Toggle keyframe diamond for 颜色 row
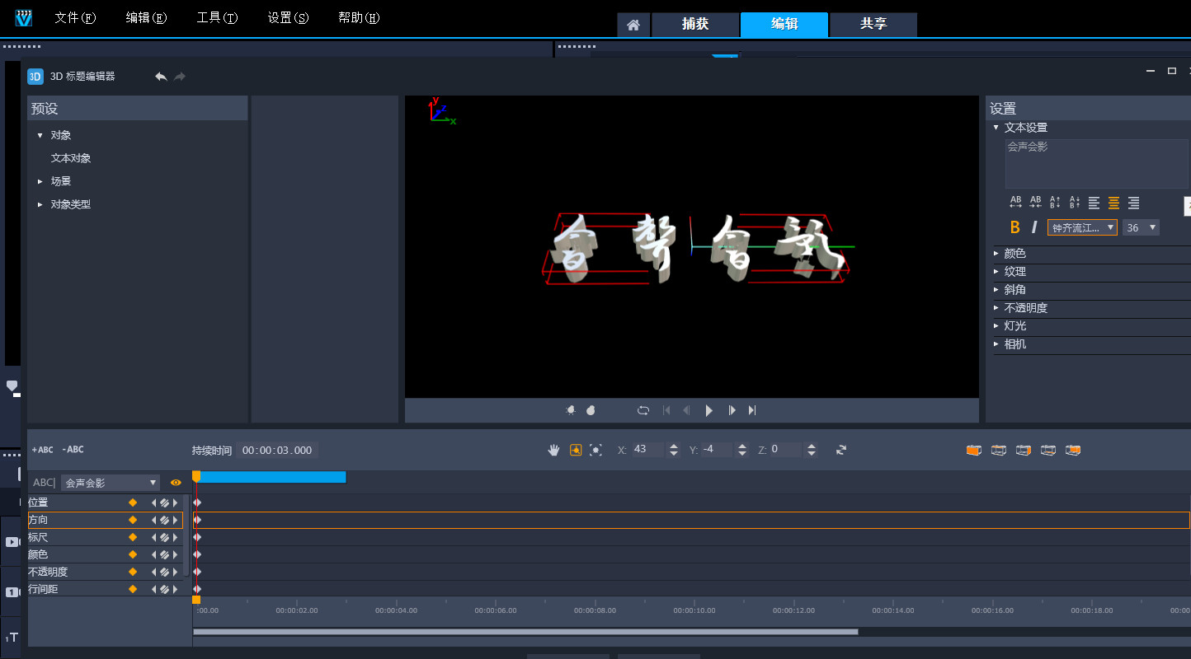The width and height of the screenshot is (1191, 659). [x=132, y=554]
